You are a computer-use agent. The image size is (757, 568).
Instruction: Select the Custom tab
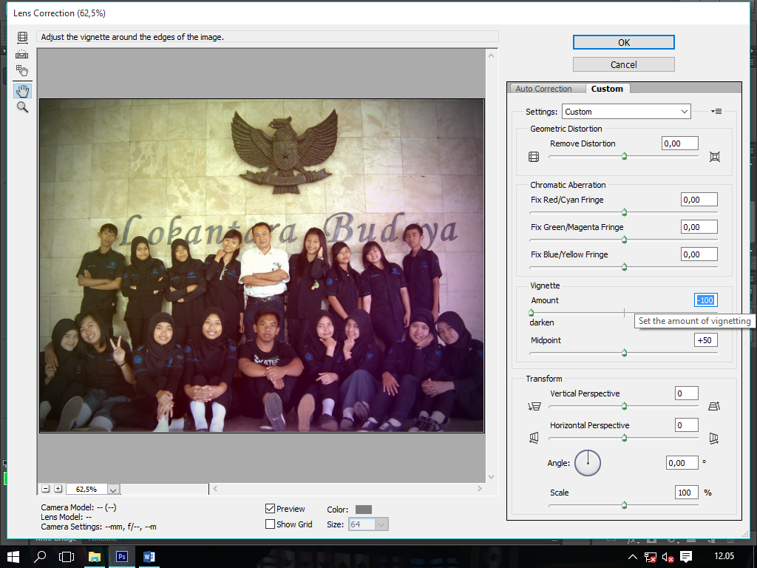point(608,89)
